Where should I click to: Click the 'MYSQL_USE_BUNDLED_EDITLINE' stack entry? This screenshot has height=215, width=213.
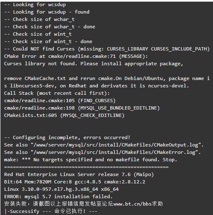118,108
